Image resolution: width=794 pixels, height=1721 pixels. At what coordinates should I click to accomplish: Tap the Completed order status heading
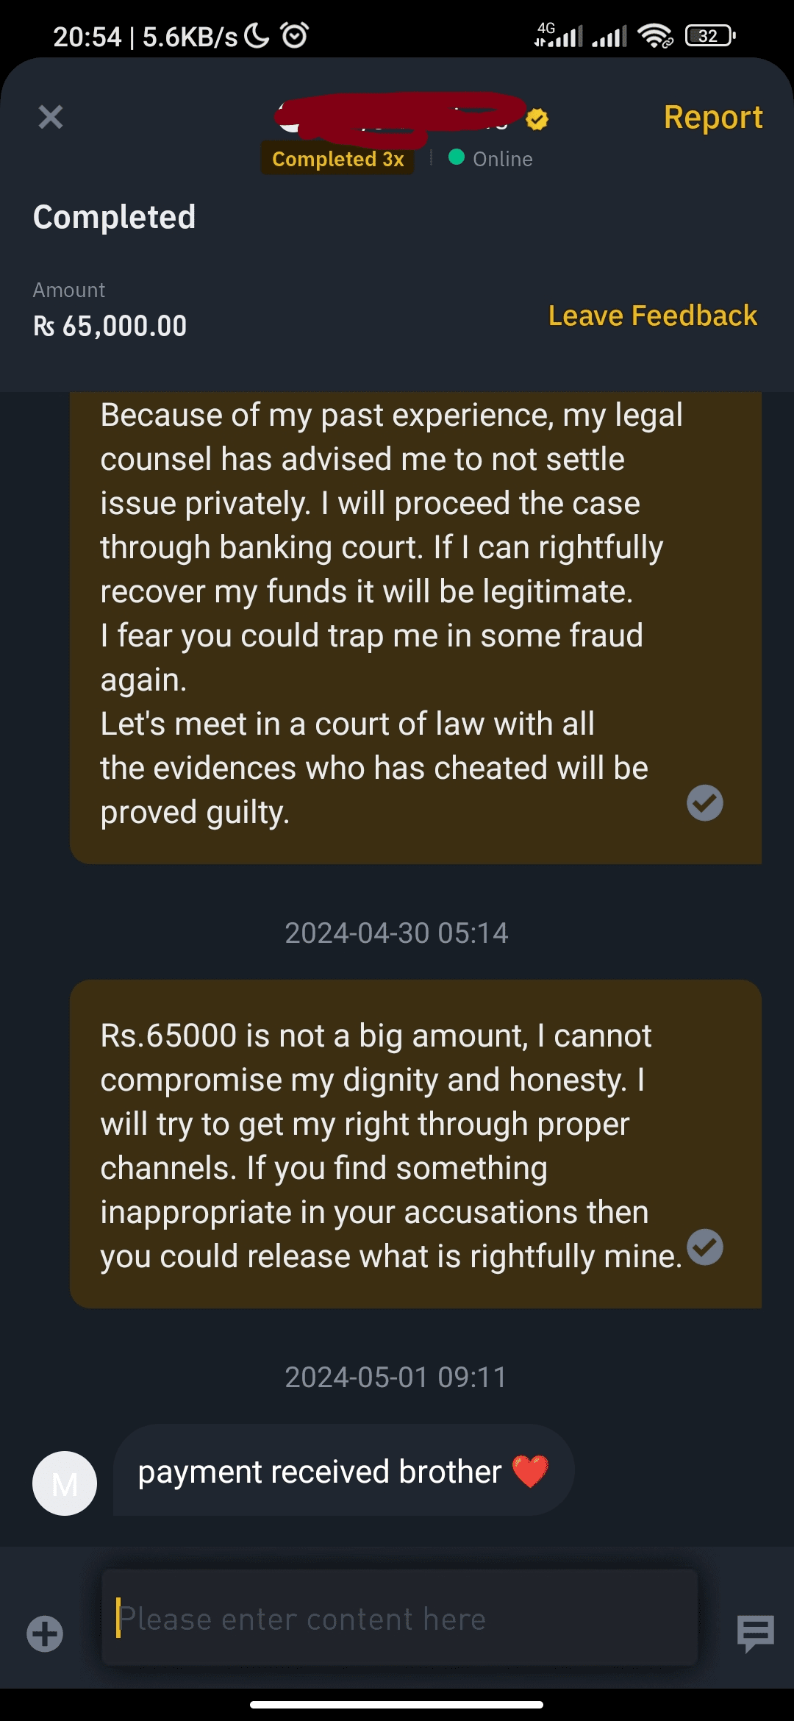(x=115, y=217)
